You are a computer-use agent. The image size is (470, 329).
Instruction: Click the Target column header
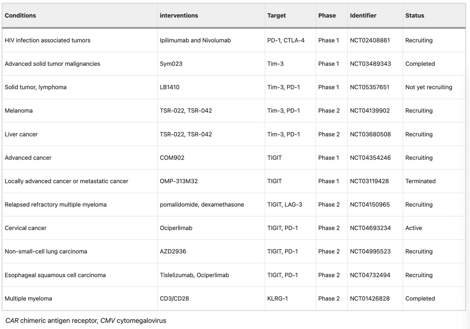point(277,16)
